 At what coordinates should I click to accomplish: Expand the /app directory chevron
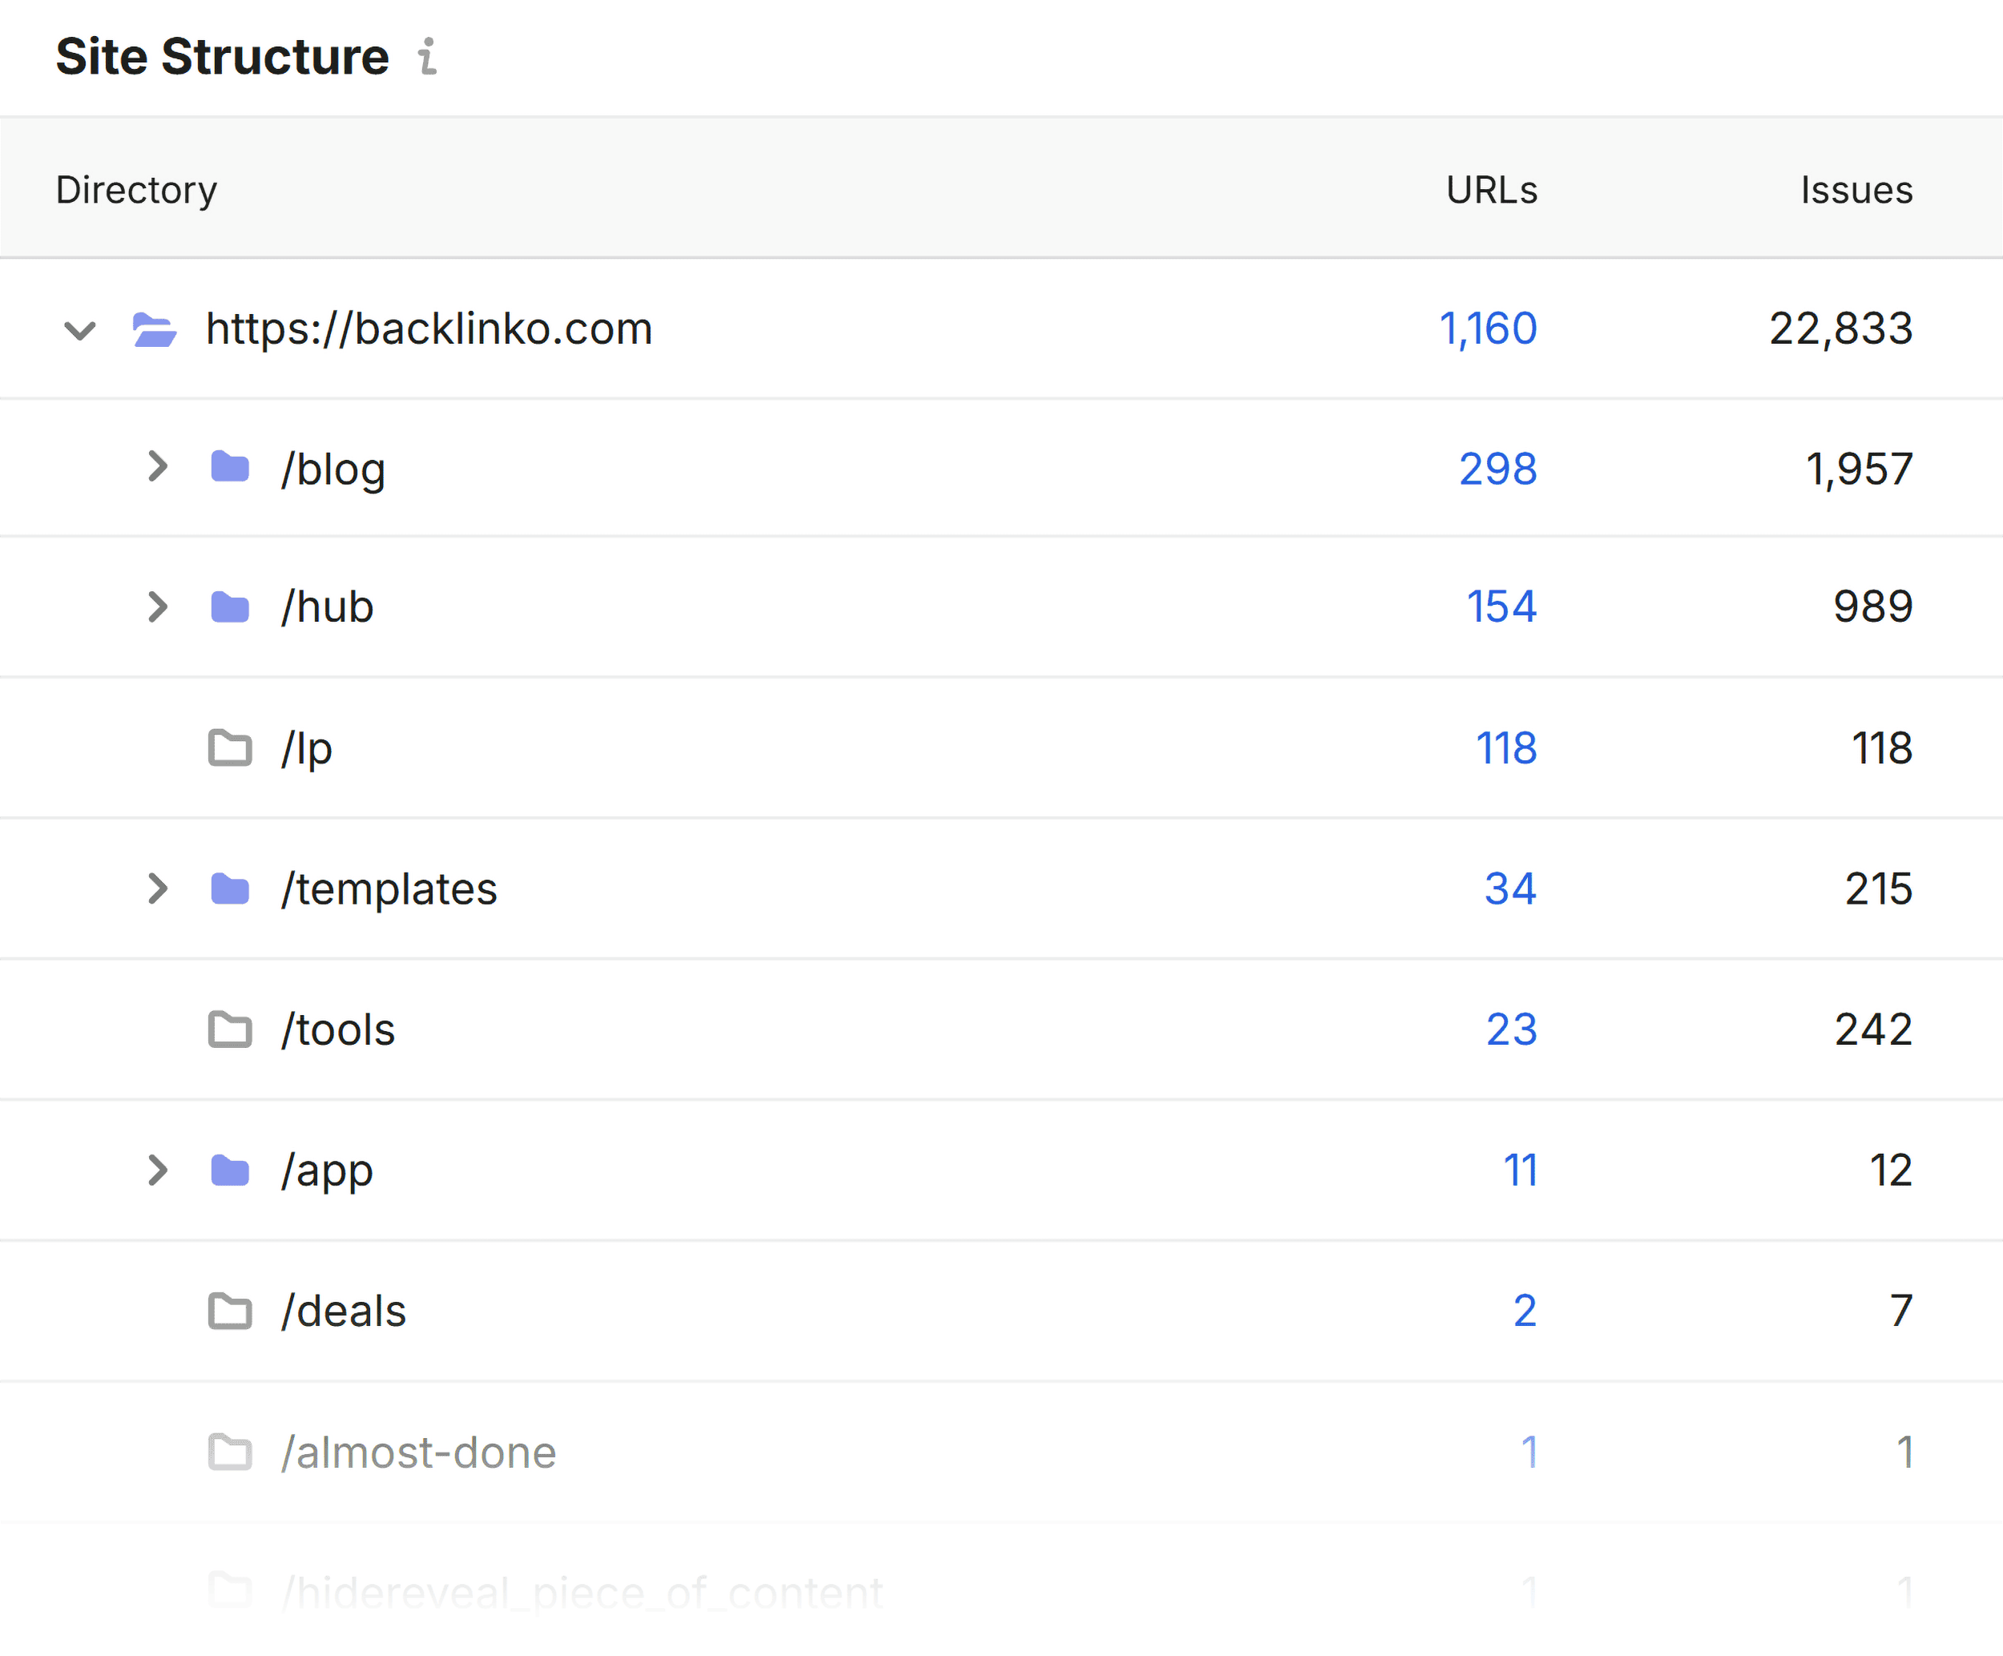(159, 1170)
